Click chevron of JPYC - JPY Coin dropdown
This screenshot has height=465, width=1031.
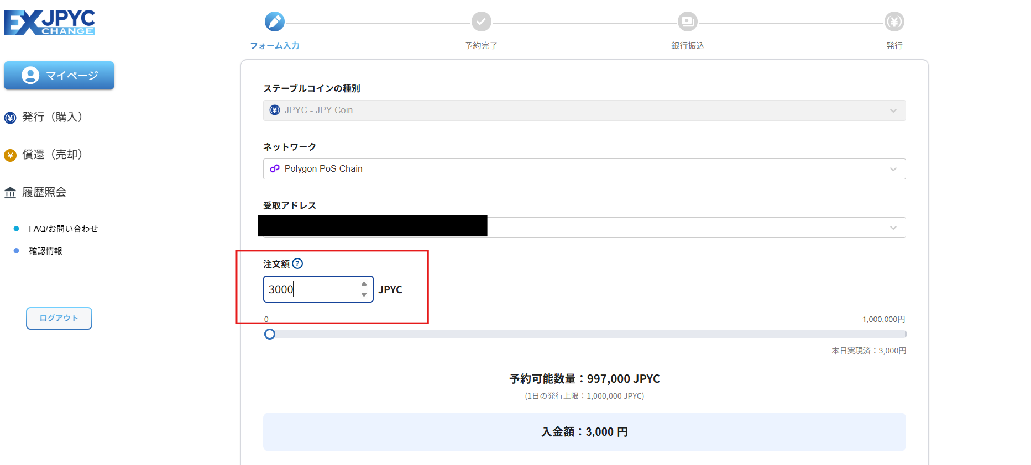coord(893,110)
